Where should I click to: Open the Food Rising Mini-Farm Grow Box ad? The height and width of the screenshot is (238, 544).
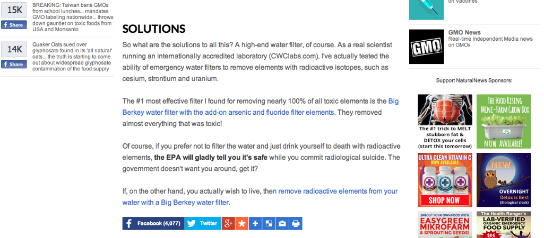point(503,122)
